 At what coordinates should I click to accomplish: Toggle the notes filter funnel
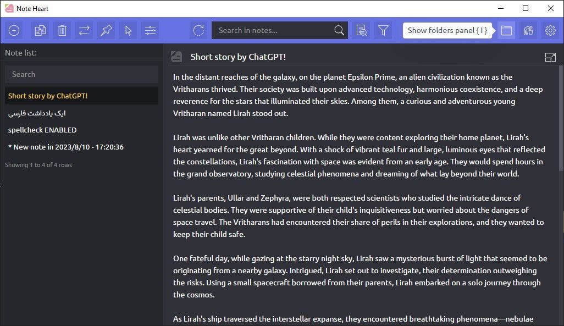383,30
